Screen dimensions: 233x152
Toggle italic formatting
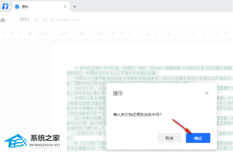tap(139, 34)
